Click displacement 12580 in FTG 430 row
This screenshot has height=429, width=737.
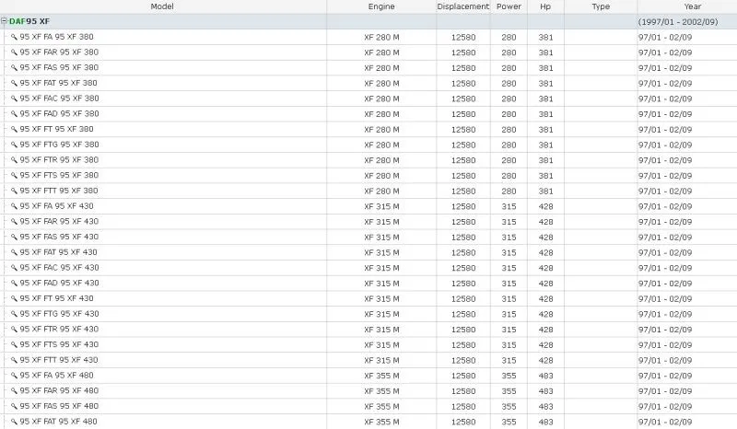463,314
